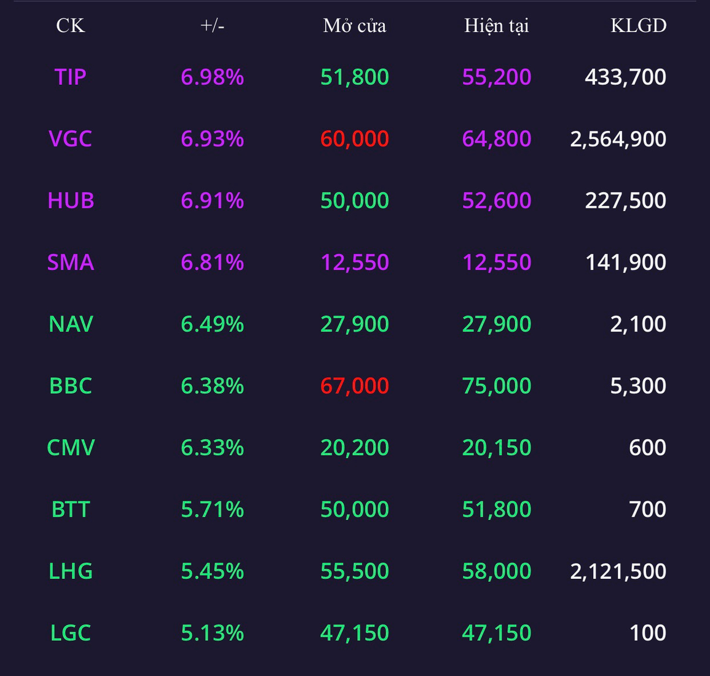The width and height of the screenshot is (710, 676).
Task: Click the KLGD column header
Action: (639, 25)
